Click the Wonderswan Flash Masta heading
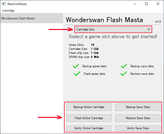164x134 pixels. [x=104, y=20]
